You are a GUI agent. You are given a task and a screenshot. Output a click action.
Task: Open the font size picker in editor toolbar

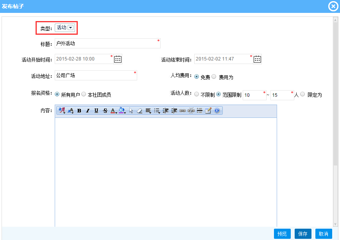click(71, 110)
